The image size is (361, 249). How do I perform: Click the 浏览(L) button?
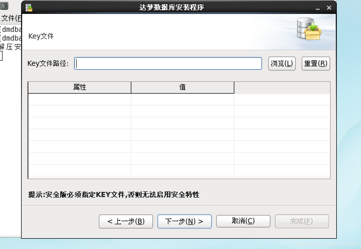click(x=282, y=64)
